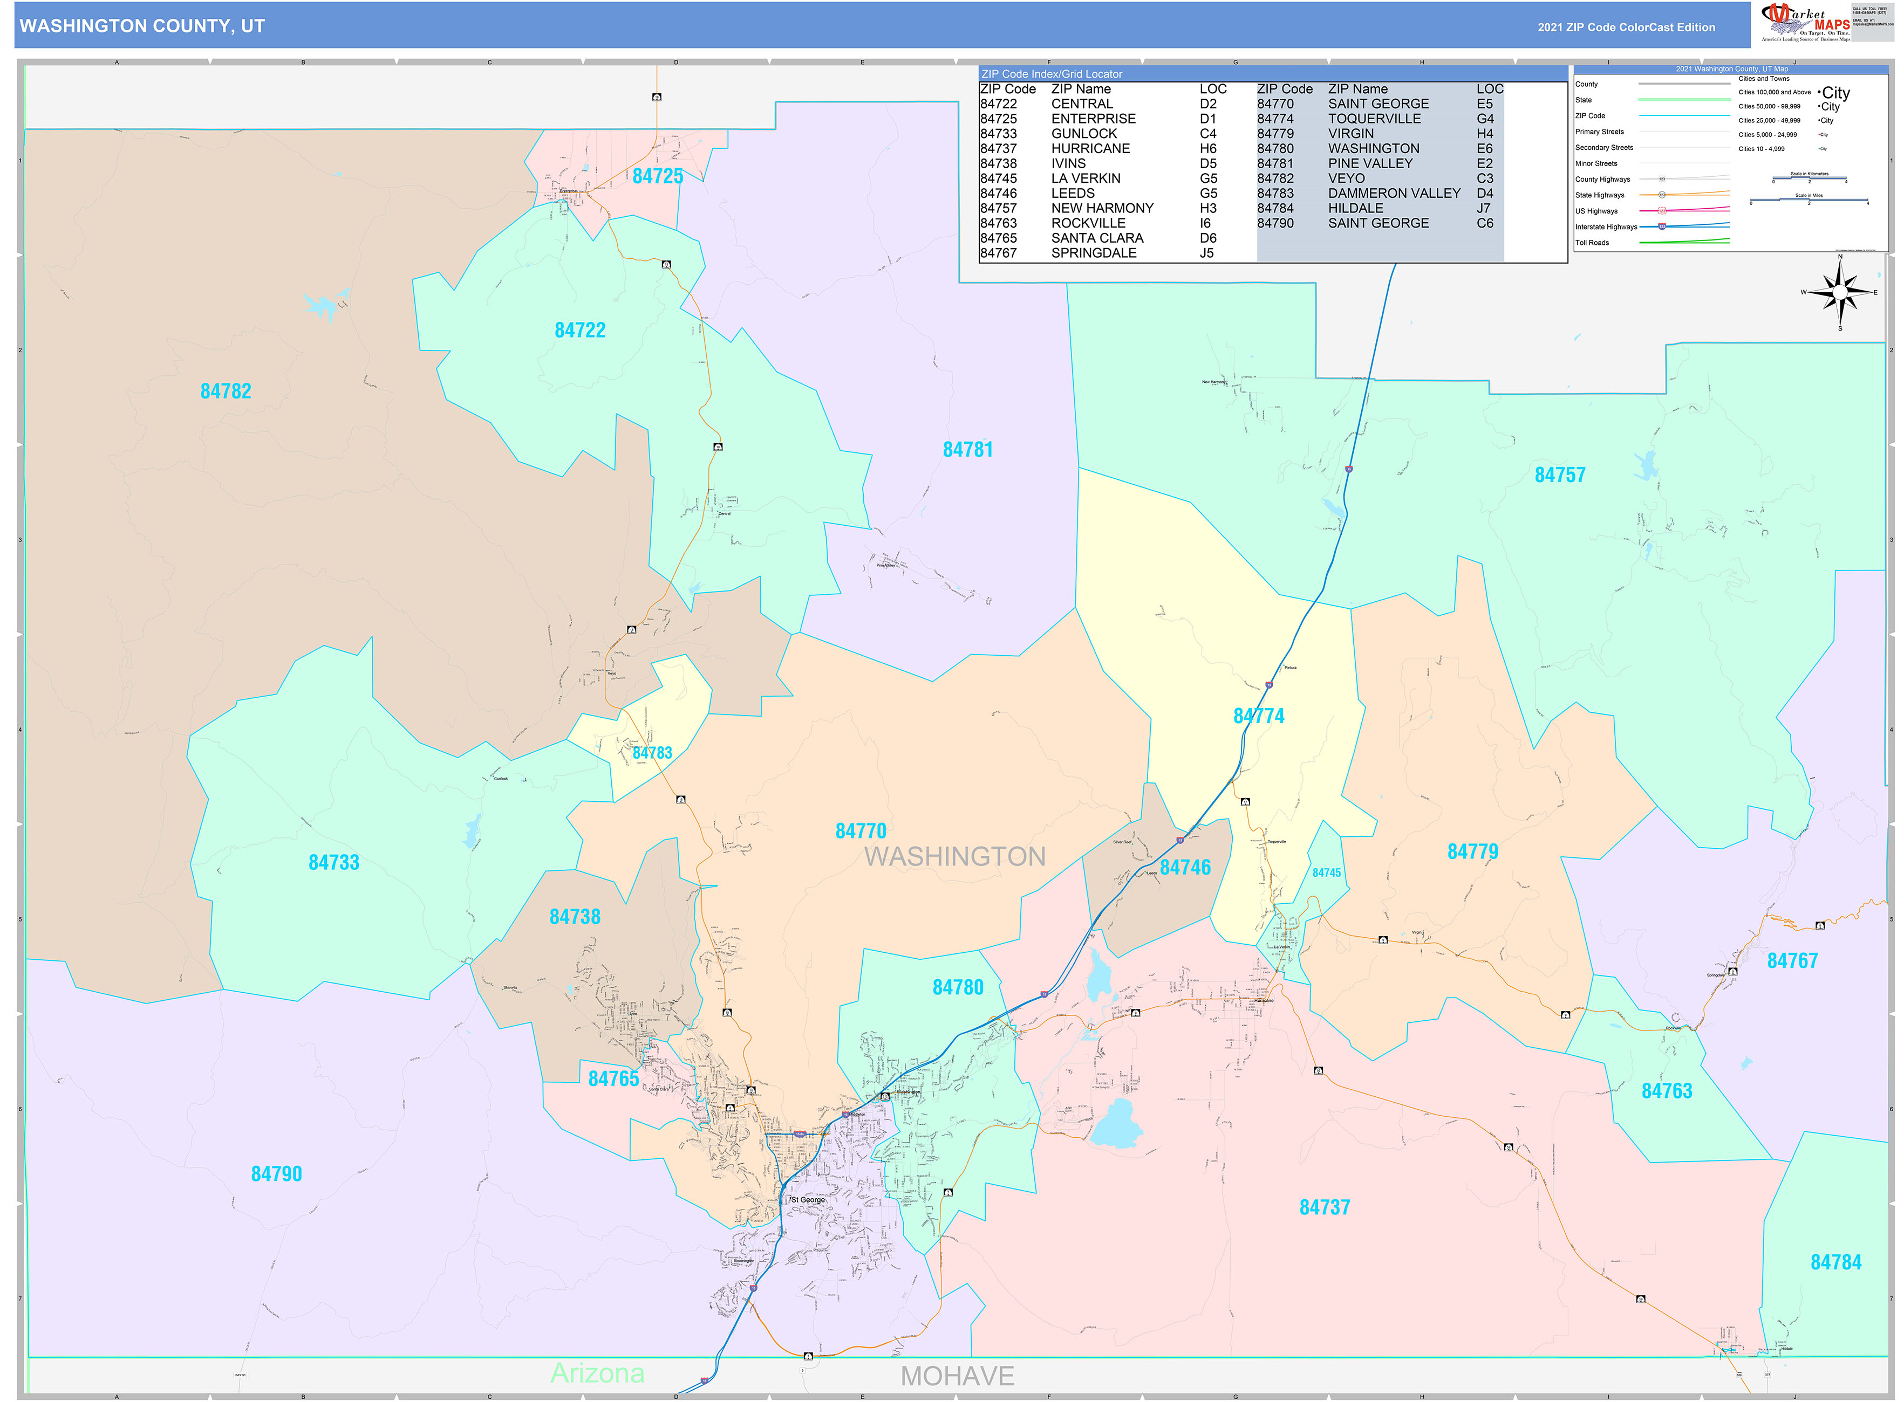Click the 84781 ZIP label on the map

(x=967, y=450)
